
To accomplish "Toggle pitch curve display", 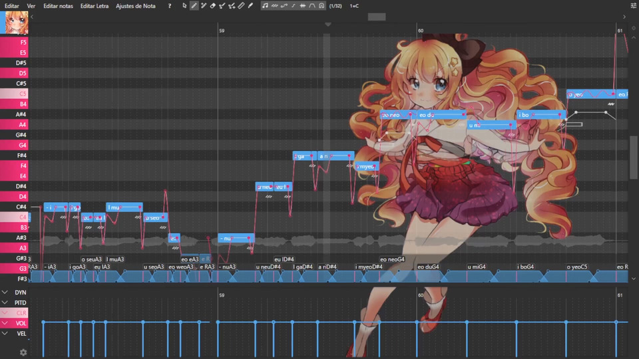I will point(284,6).
